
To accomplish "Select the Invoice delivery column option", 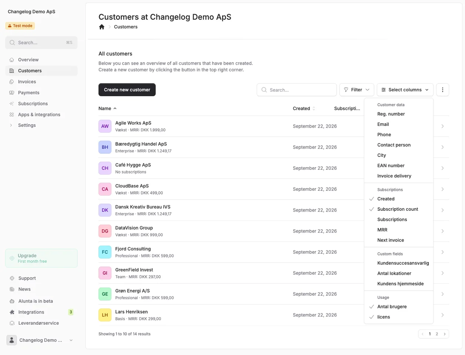I will click(x=398, y=176).
